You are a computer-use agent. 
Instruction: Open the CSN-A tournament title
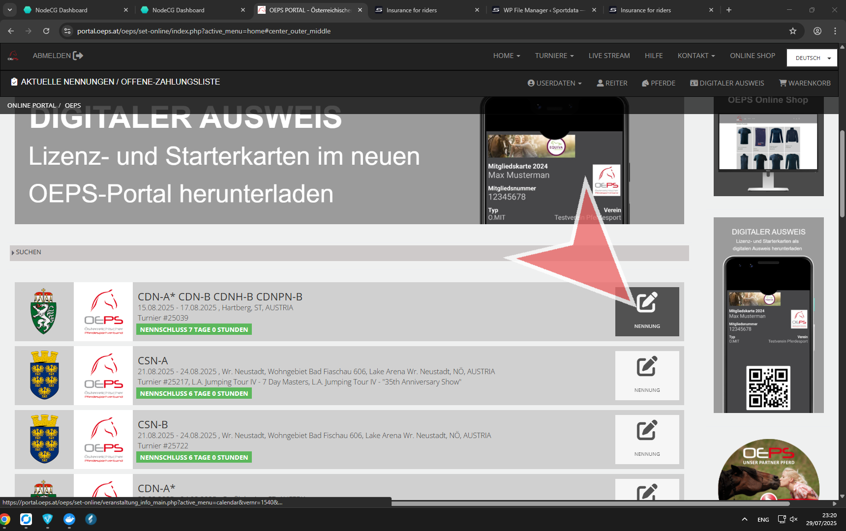point(152,361)
